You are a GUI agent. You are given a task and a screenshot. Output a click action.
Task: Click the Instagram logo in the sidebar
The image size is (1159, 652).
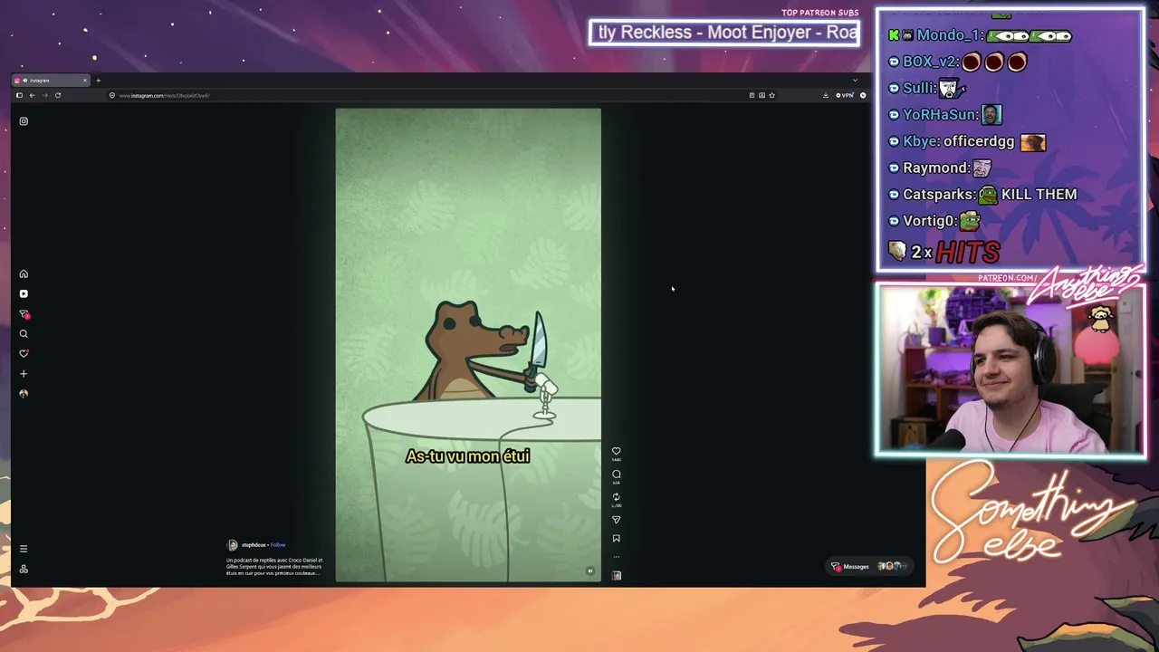click(24, 121)
